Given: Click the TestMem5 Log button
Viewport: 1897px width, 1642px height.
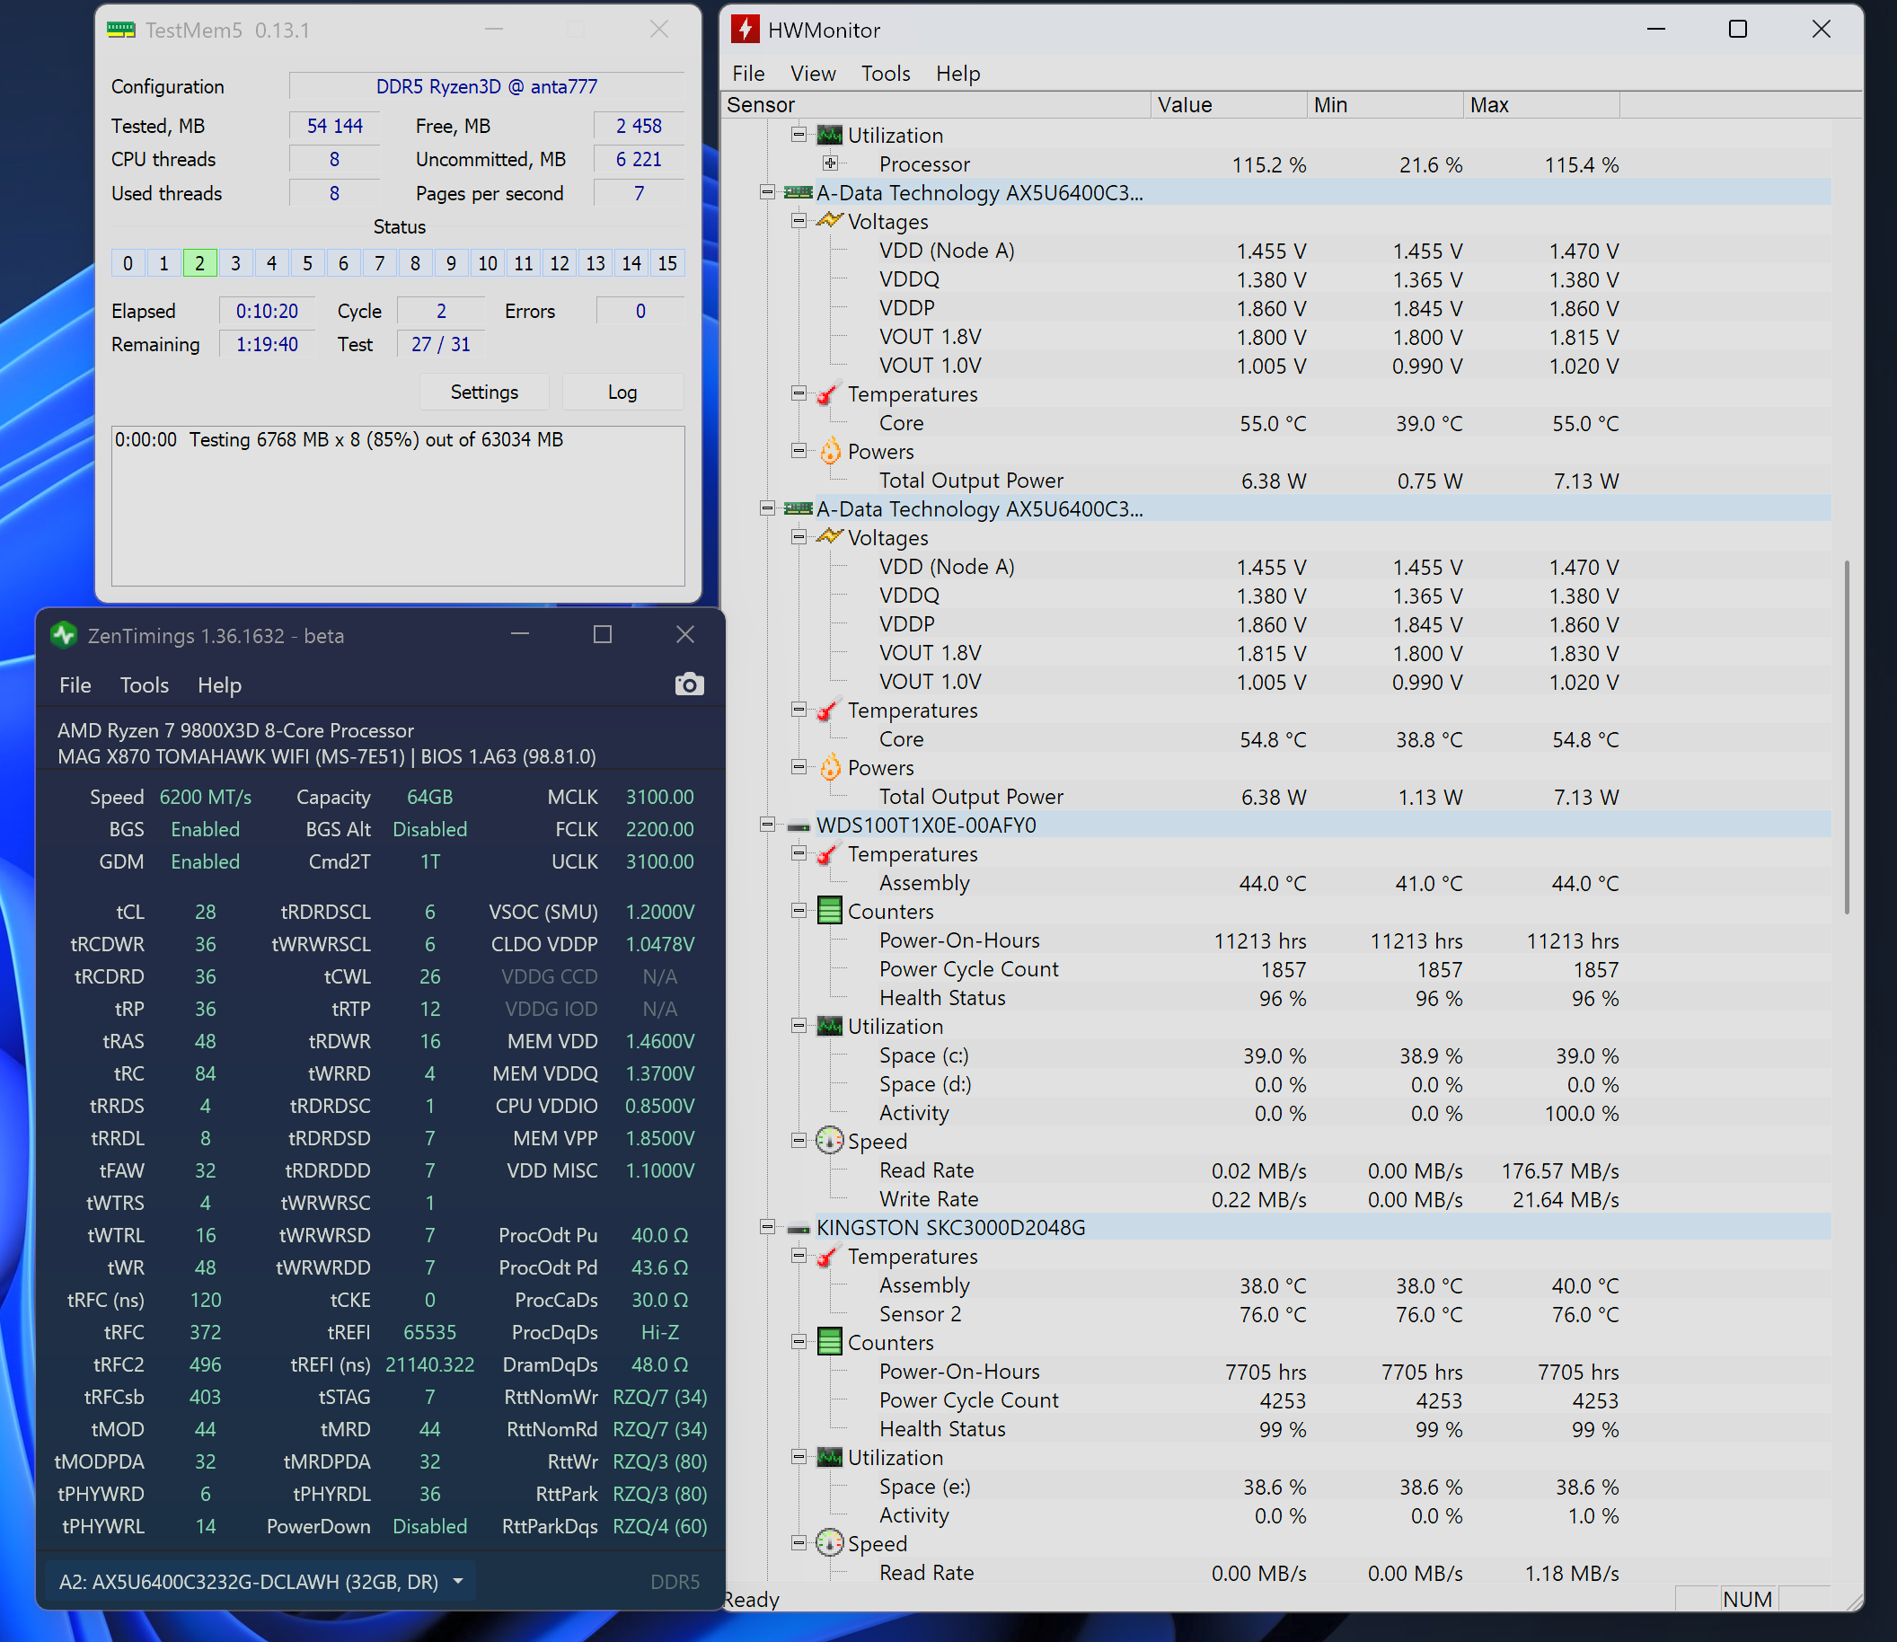Looking at the screenshot, I should coord(622,393).
